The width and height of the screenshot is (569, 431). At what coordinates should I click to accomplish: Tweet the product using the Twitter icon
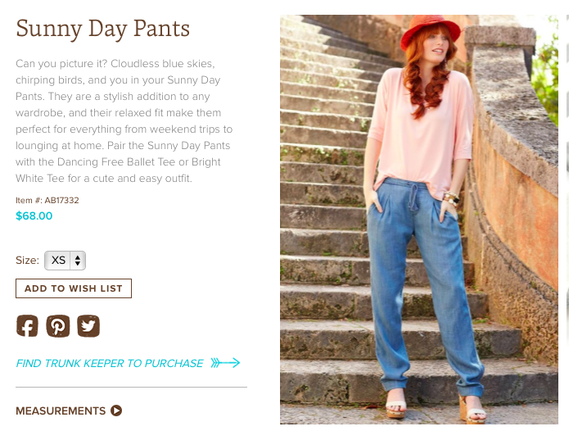click(x=88, y=326)
